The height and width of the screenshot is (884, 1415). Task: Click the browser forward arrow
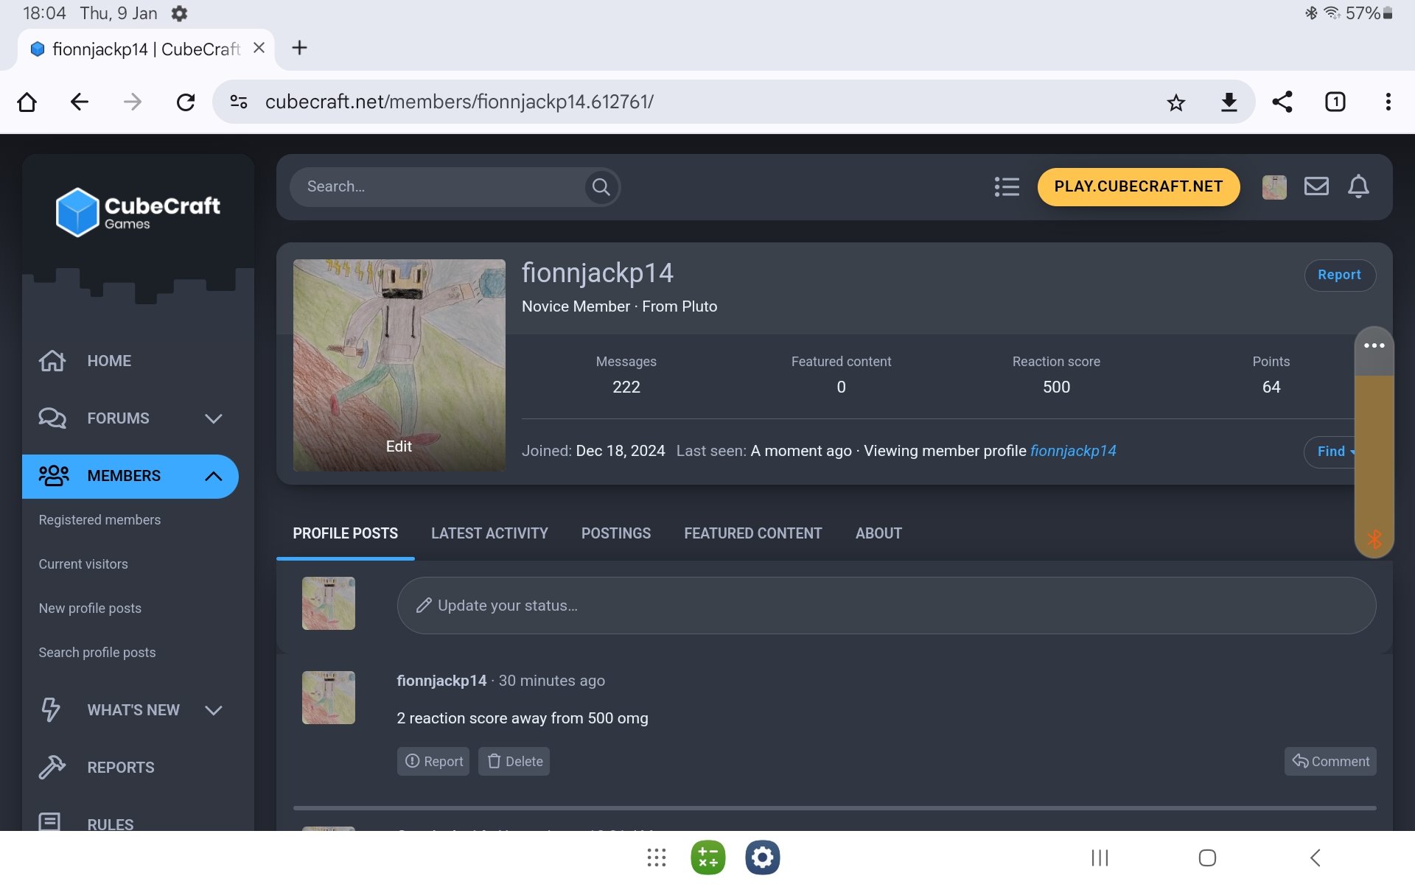pyautogui.click(x=133, y=102)
